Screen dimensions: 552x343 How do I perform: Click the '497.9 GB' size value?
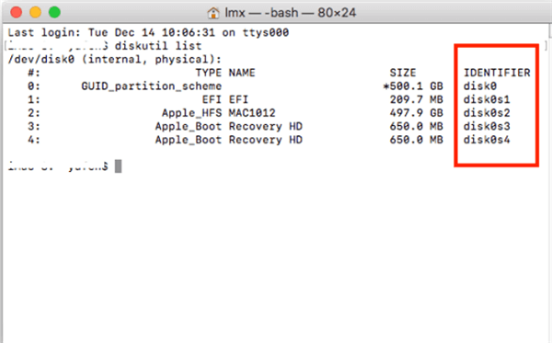point(416,113)
